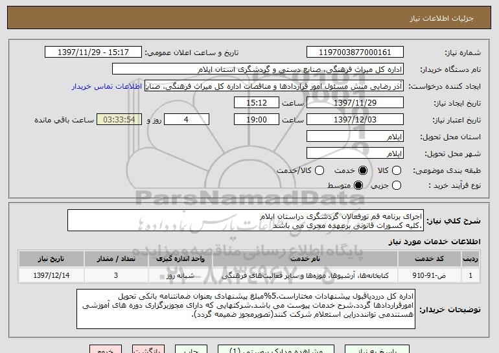Click the buyer organization name field
499x353 pixels.
click(258, 69)
